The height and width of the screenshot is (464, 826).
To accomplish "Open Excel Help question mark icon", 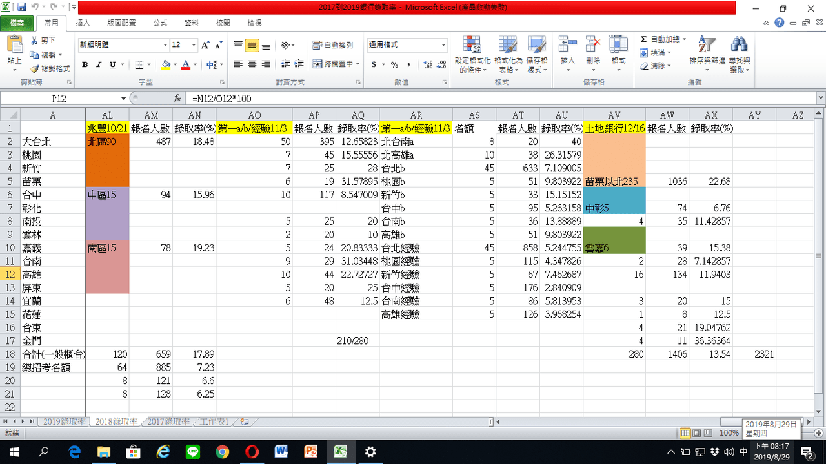I will point(780,23).
